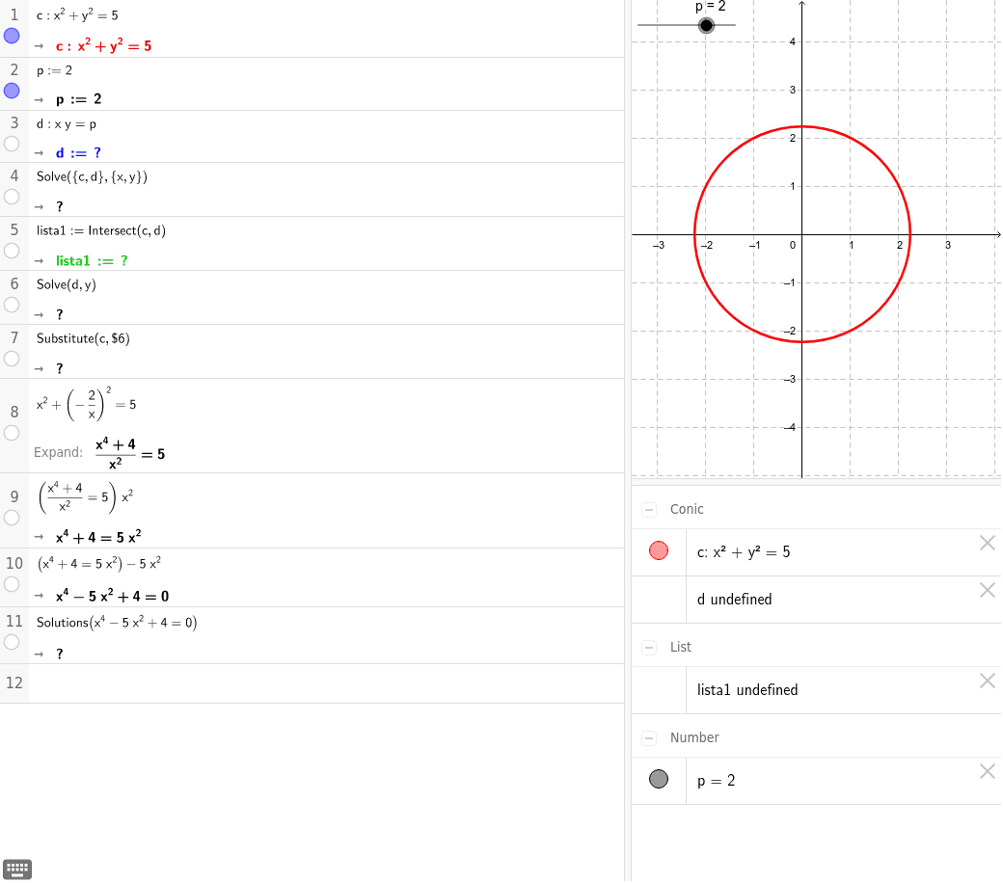This screenshot has width=1003, height=883.
Task: Open the virtual keyboard icon
Action: pyautogui.click(x=17, y=869)
